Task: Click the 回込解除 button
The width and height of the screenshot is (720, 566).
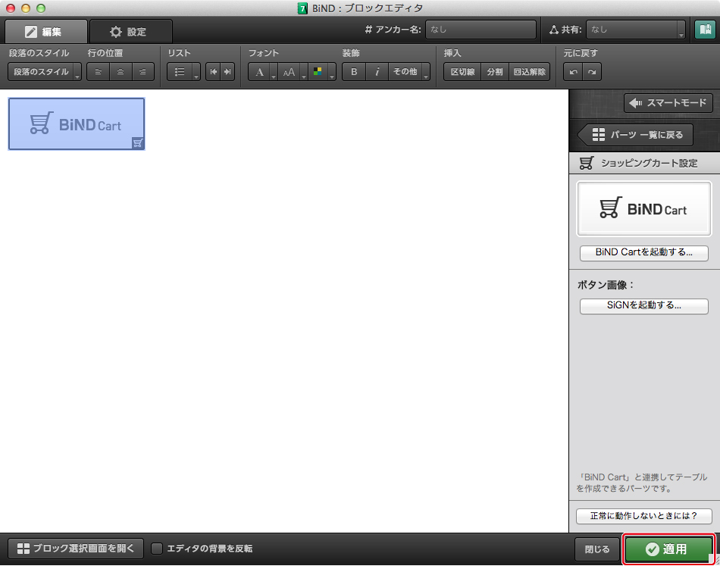Action: pos(530,72)
